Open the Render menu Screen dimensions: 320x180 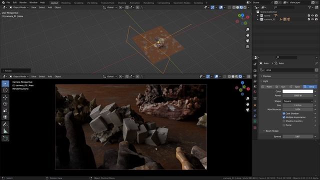[23, 2]
